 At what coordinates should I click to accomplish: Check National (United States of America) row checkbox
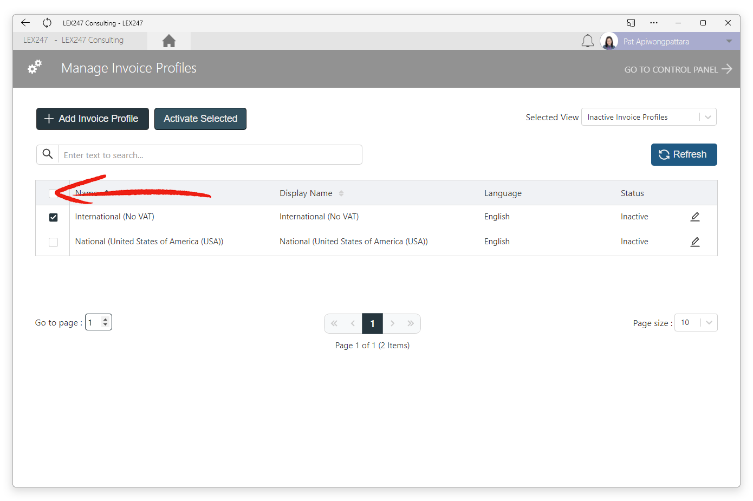(53, 242)
